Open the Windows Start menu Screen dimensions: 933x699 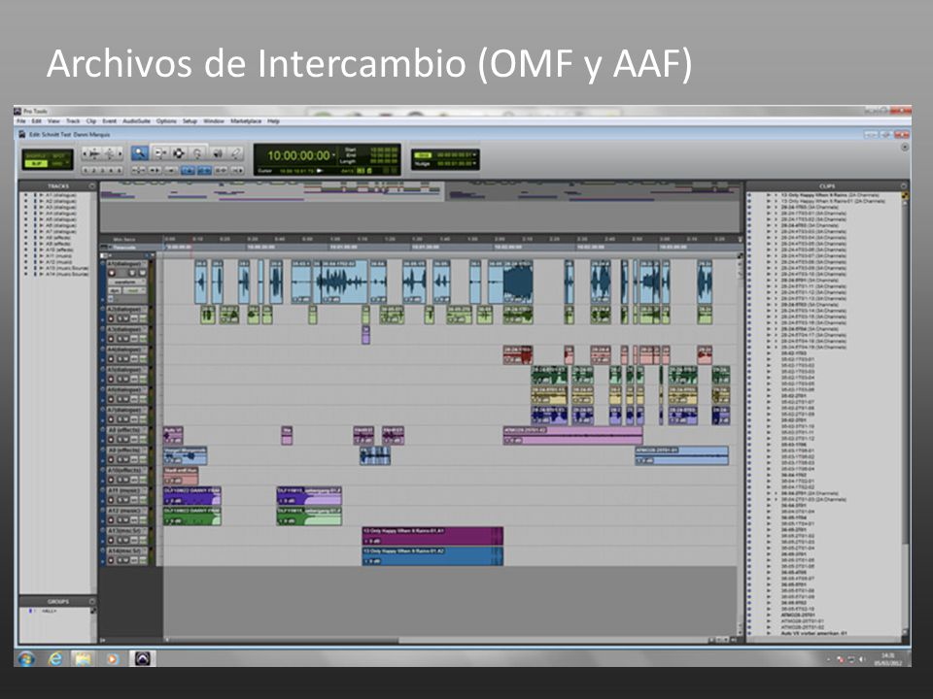pyautogui.click(x=25, y=658)
